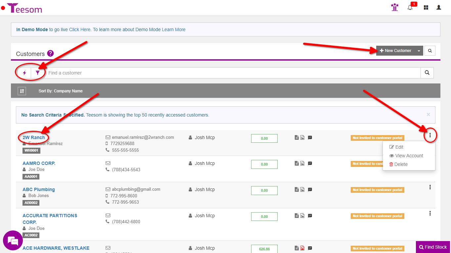Open the funnel filter icon

38,73
